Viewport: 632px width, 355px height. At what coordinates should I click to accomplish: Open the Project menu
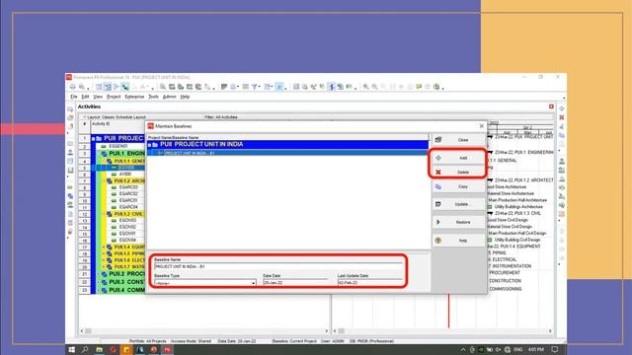(x=114, y=97)
